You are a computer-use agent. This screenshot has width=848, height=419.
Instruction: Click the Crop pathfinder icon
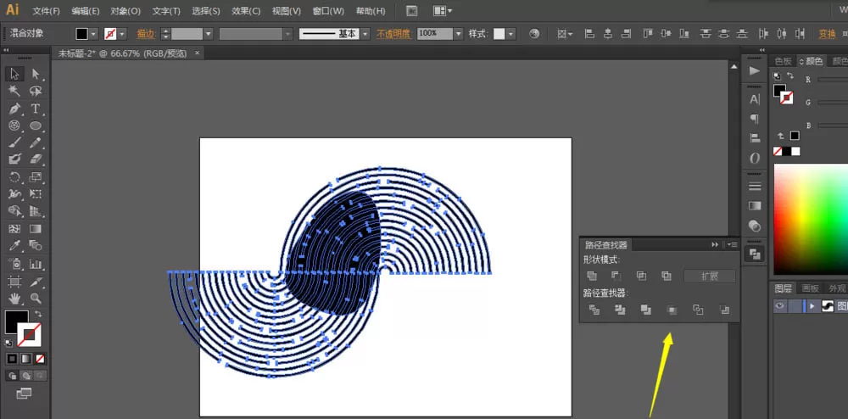[x=672, y=310]
